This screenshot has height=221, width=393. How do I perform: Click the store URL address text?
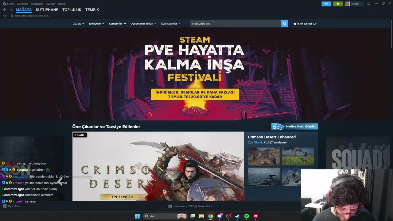[x=32, y=16]
